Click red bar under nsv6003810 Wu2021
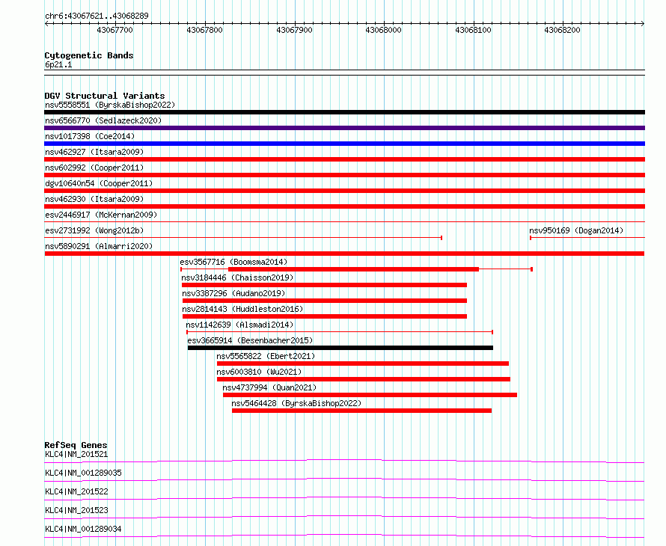 point(364,379)
